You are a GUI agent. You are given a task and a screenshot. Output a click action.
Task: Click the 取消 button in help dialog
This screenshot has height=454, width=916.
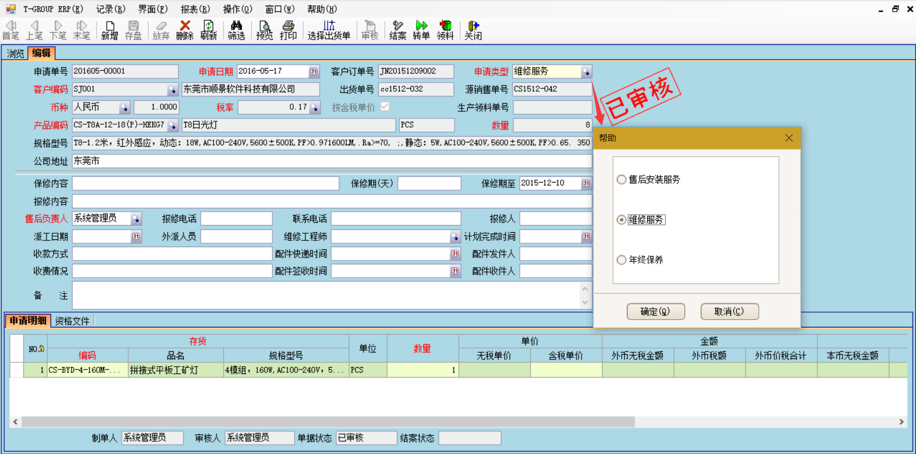729,311
